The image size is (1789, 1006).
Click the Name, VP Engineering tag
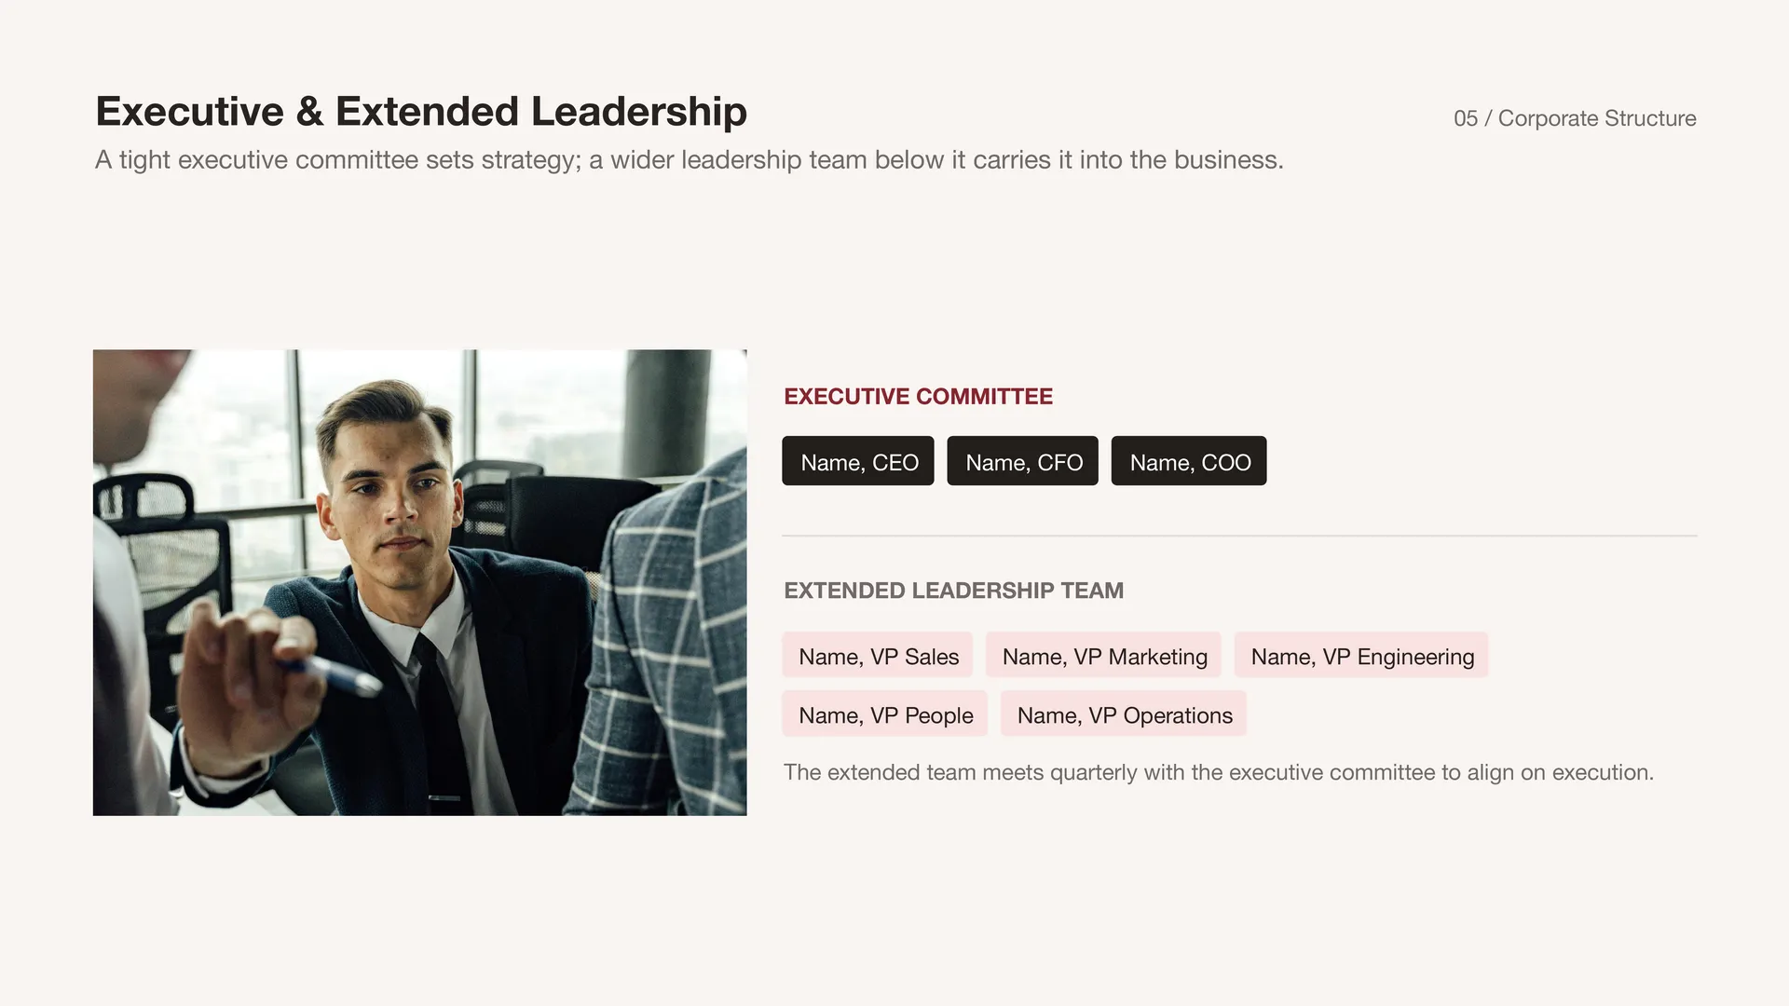pyautogui.click(x=1361, y=655)
